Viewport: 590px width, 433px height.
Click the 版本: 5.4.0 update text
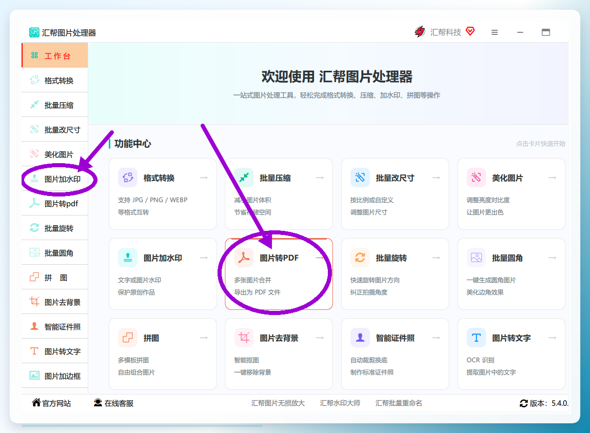(549, 403)
